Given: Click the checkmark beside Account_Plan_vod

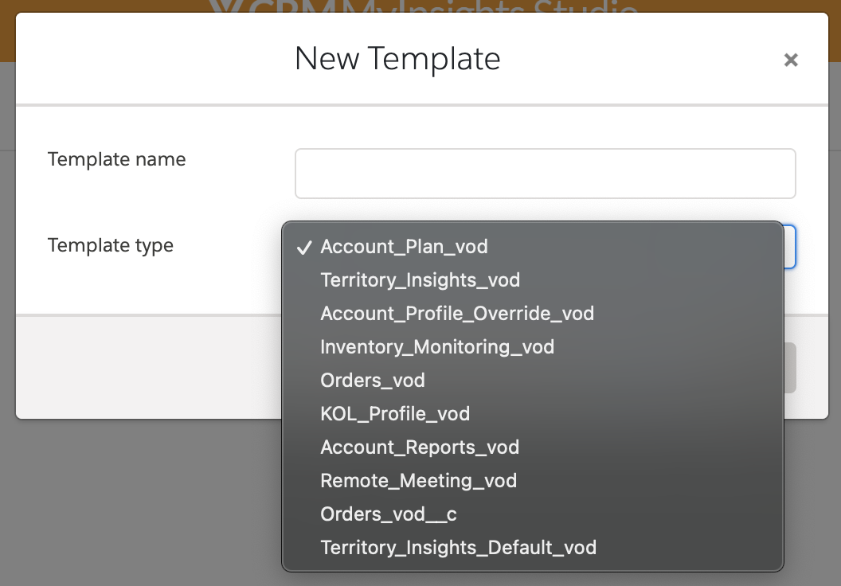Looking at the screenshot, I should [303, 248].
